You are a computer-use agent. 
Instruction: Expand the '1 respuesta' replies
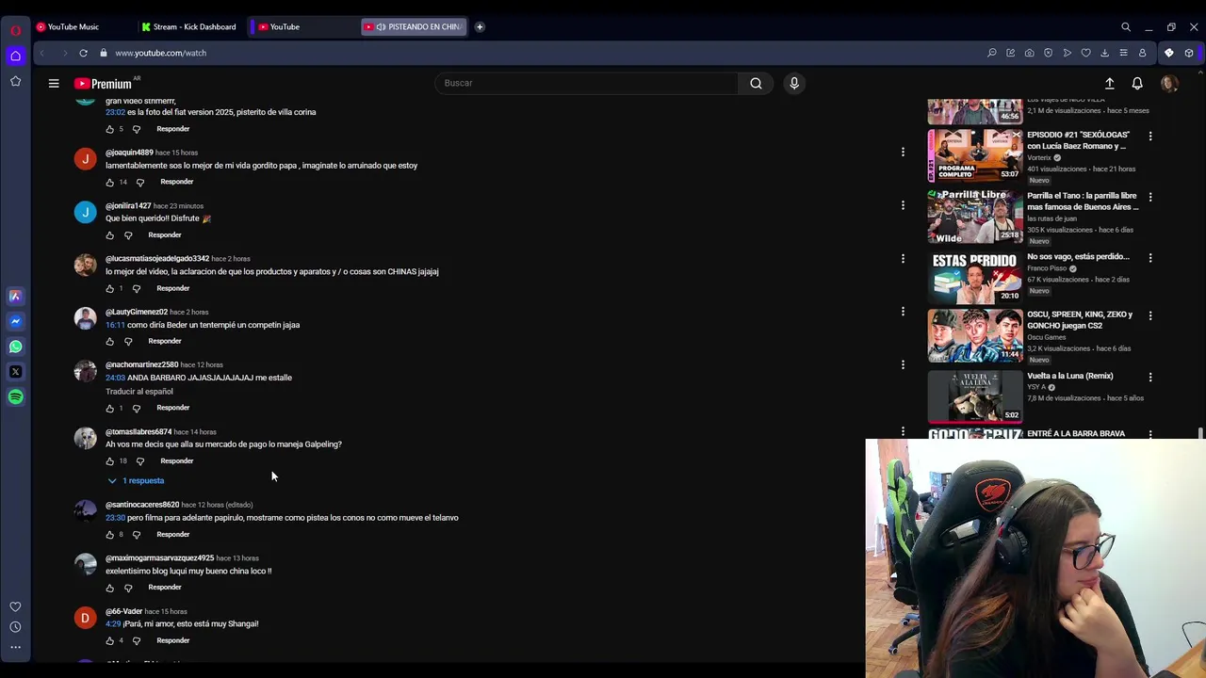coord(136,481)
